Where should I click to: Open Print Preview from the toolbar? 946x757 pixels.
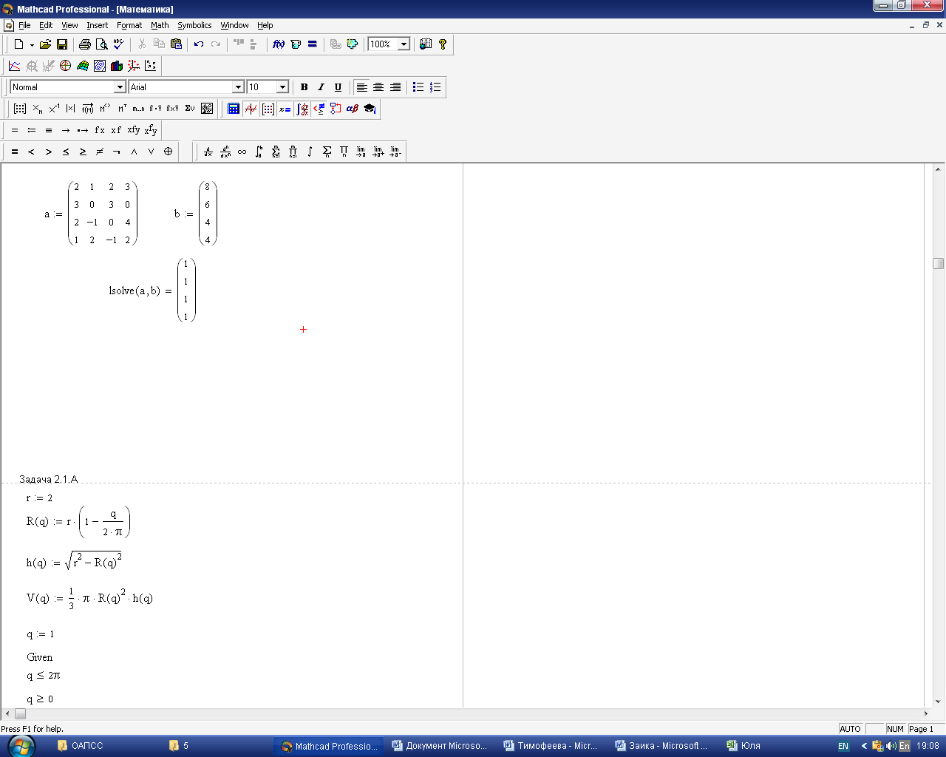pos(102,44)
